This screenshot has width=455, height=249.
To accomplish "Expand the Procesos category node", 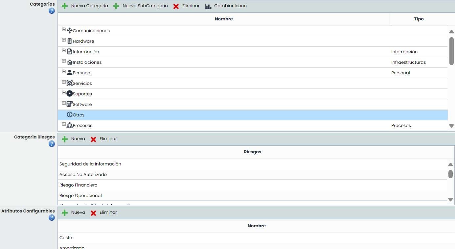I will coord(64,124).
